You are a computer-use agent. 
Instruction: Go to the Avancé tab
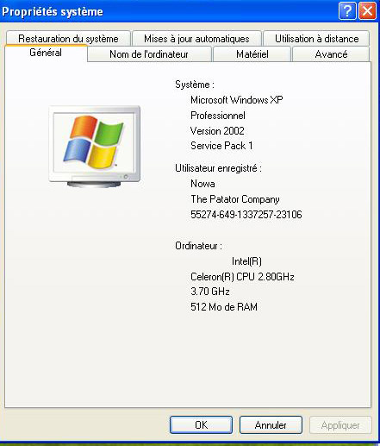(x=331, y=54)
